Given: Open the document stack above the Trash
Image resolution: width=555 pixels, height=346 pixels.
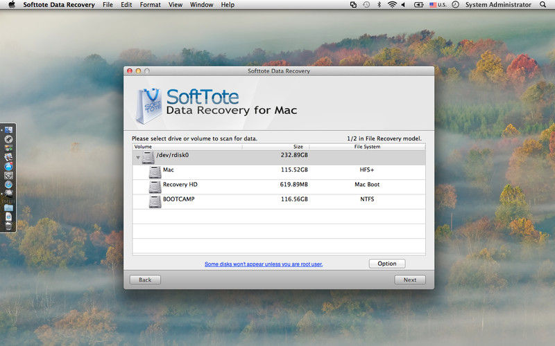Looking at the screenshot, I should [x=8, y=217].
